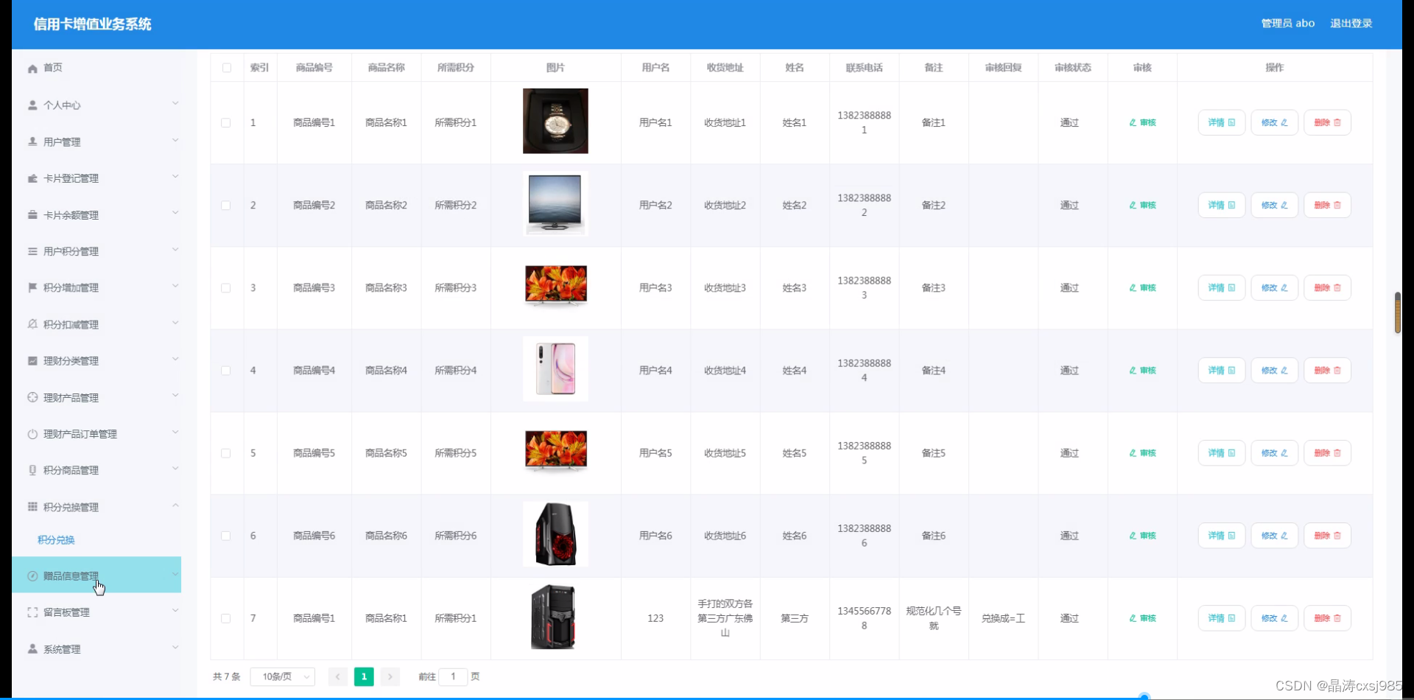Select the 积分兑换 submenu item

click(55, 539)
